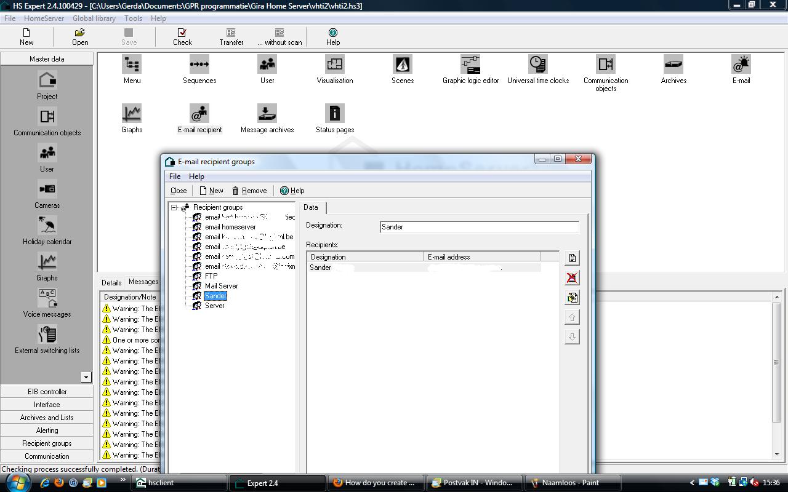788x492 pixels.
Task: Collapse the Recipient groups tree node
Action: (174, 207)
